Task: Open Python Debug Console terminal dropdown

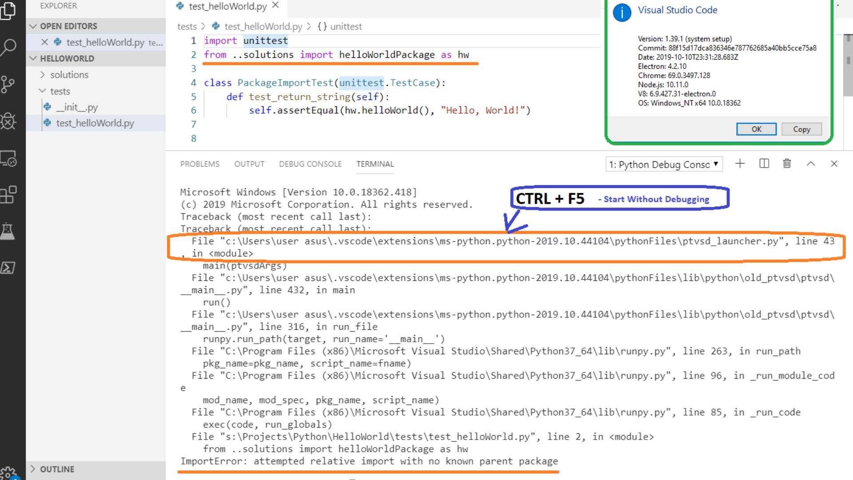Action: pos(664,164)
